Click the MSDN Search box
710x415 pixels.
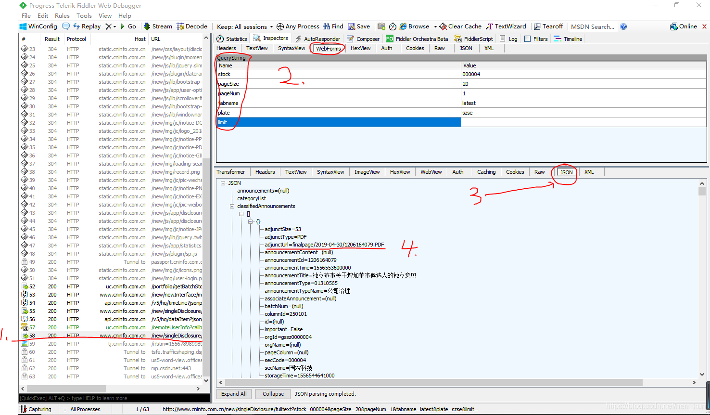593,26
